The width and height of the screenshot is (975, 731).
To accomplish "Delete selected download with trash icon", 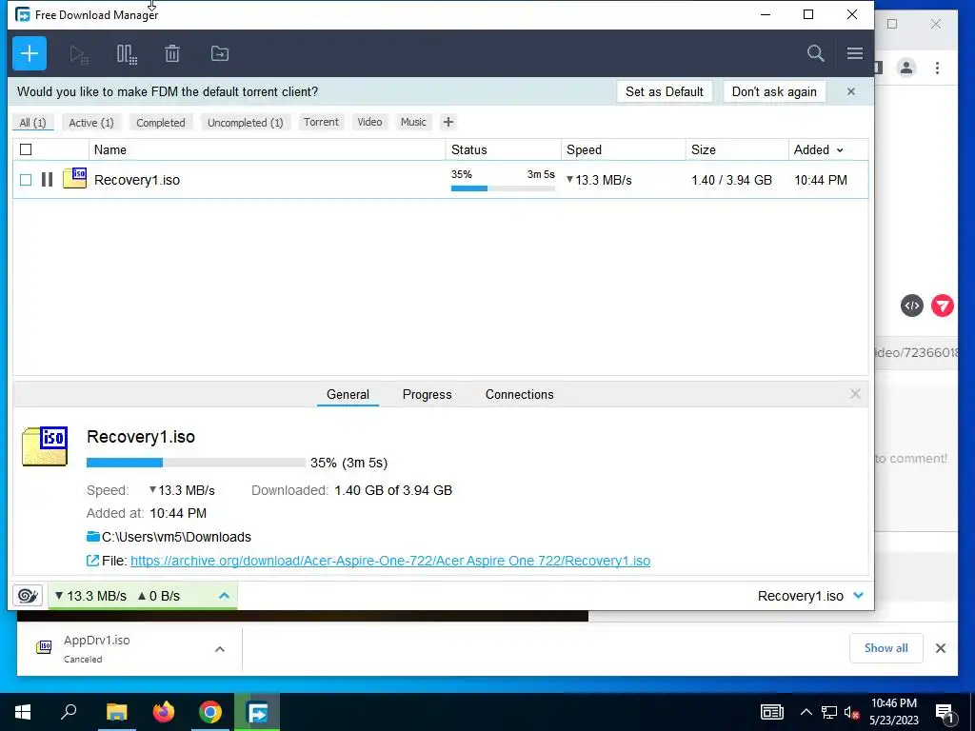I will 172,54.
